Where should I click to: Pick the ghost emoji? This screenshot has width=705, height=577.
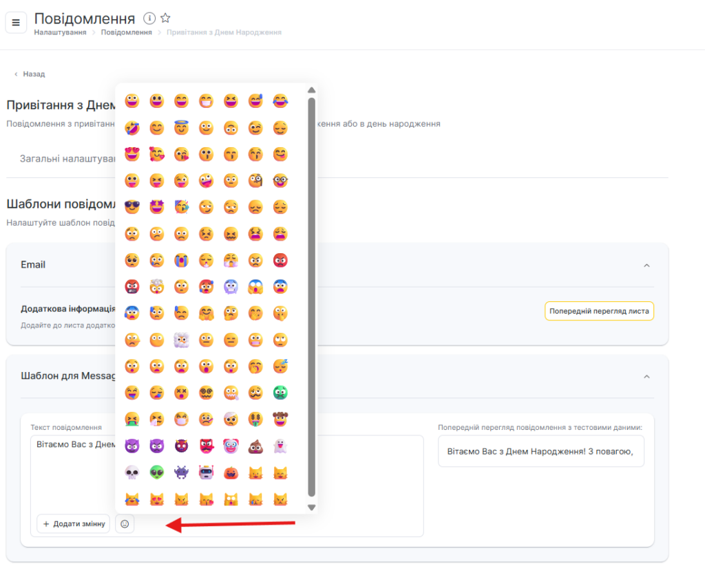[x=280, y=446]
